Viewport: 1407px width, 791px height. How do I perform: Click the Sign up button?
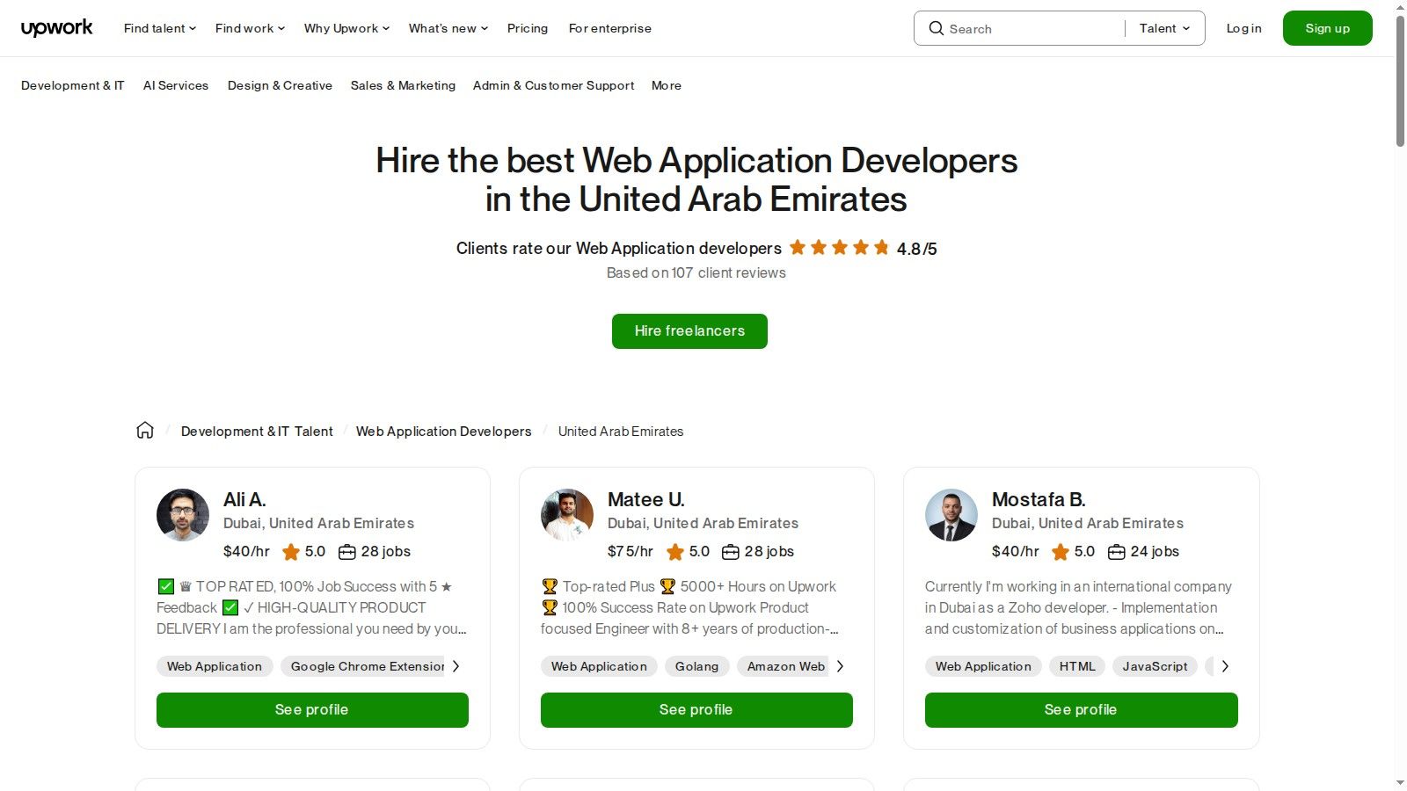point(1327,28)
